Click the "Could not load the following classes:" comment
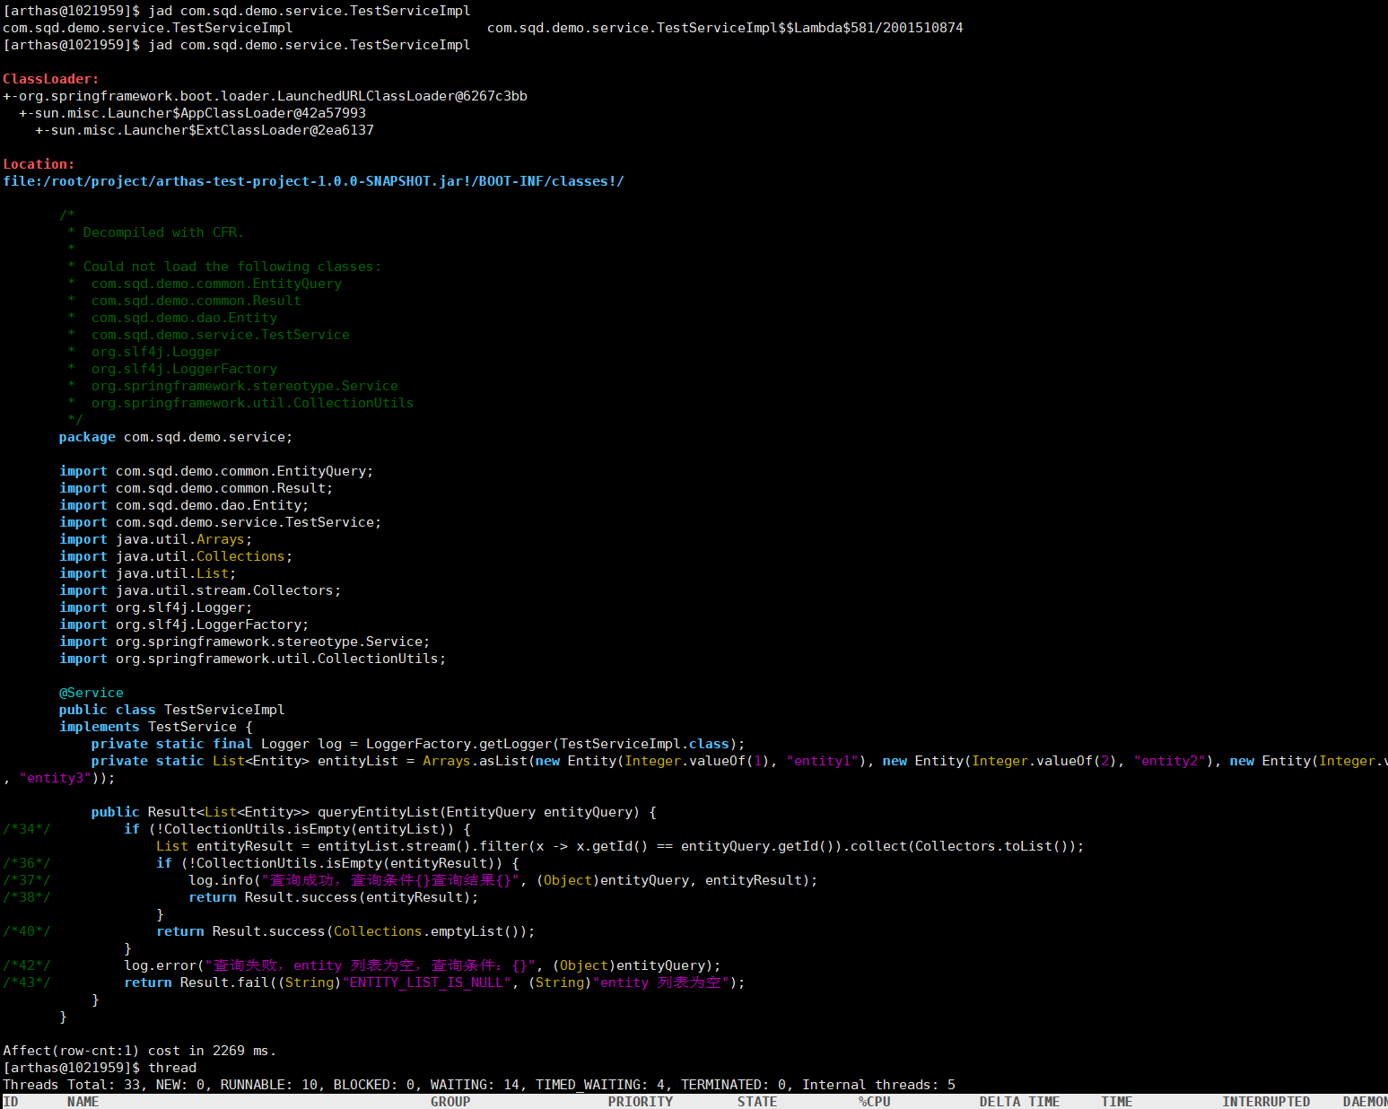This screenshot has width=1388, height=1109. [x=232, y=266]
